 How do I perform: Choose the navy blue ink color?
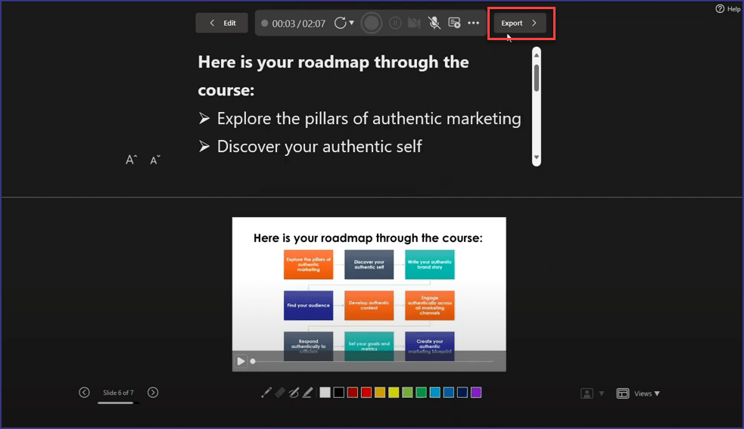462,393
